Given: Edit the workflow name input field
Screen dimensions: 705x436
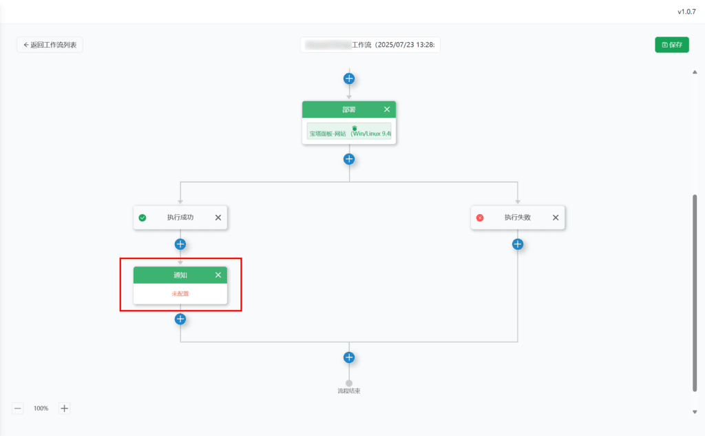Looking at the screenshot, I should [370, 45].
